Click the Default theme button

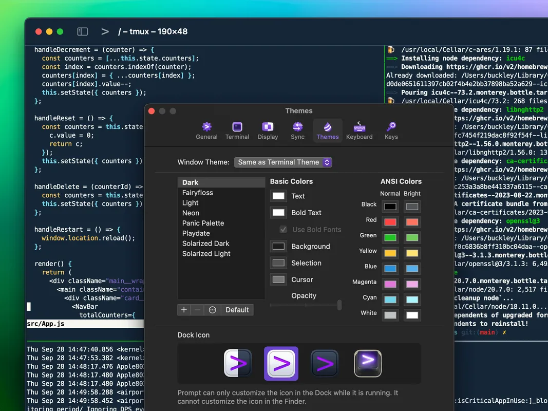237,310
